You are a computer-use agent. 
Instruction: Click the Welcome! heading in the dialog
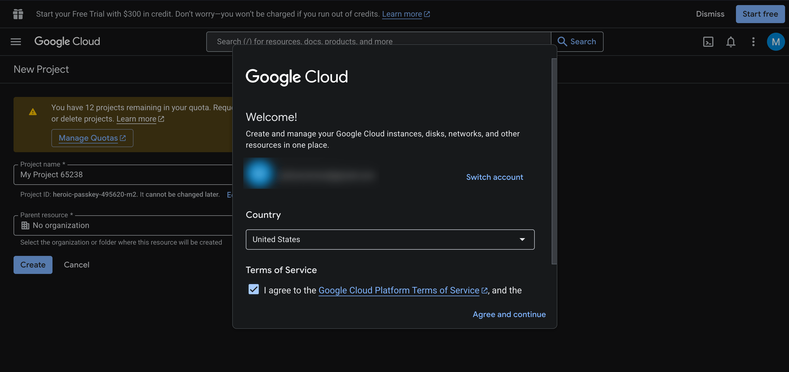(x=271, y=117)
